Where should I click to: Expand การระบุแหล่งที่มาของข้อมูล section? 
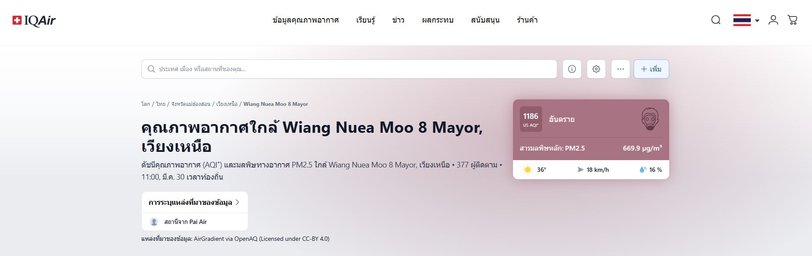[194, 203]
